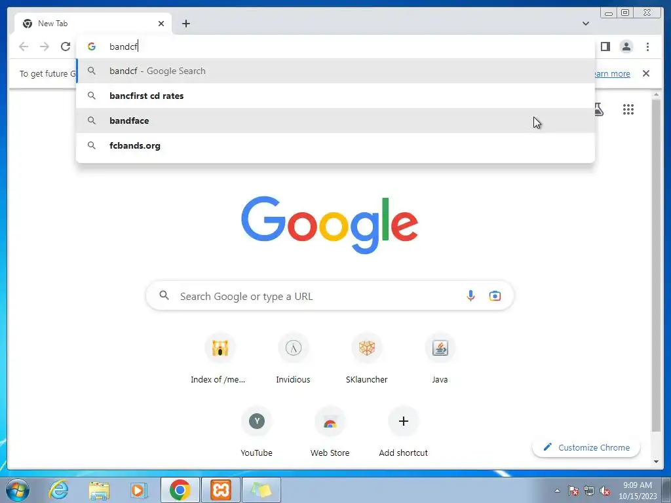The height and width of the screenshot is (503, 671).
Task: Open the YouTube shortcut
Action: click(256, 432)
